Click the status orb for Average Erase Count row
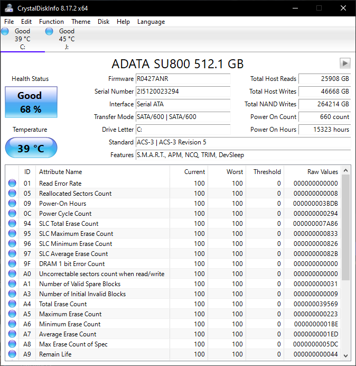 (x=12, y=334)
